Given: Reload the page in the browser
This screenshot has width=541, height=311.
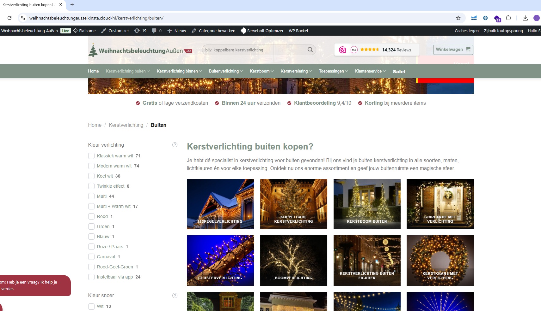Looking at the screenshot, I should tap(9, 18).
